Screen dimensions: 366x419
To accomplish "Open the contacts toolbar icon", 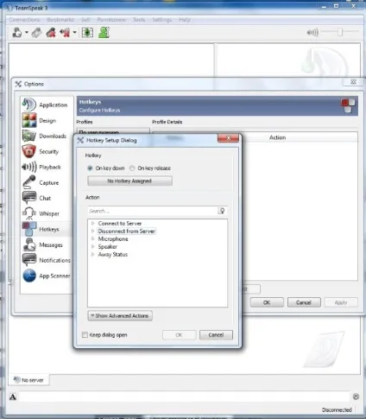I will [104, 33].
